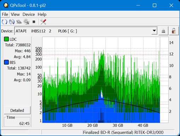Eject the disc tray
Screen dimensions: 180x136
[x=163, y=31]
